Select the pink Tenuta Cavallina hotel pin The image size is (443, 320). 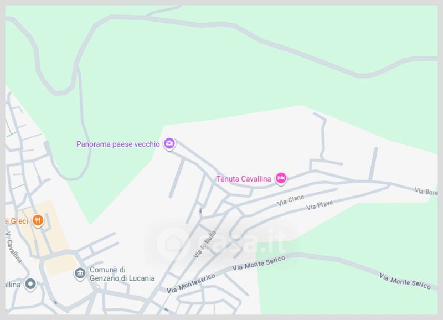point(281,178)
